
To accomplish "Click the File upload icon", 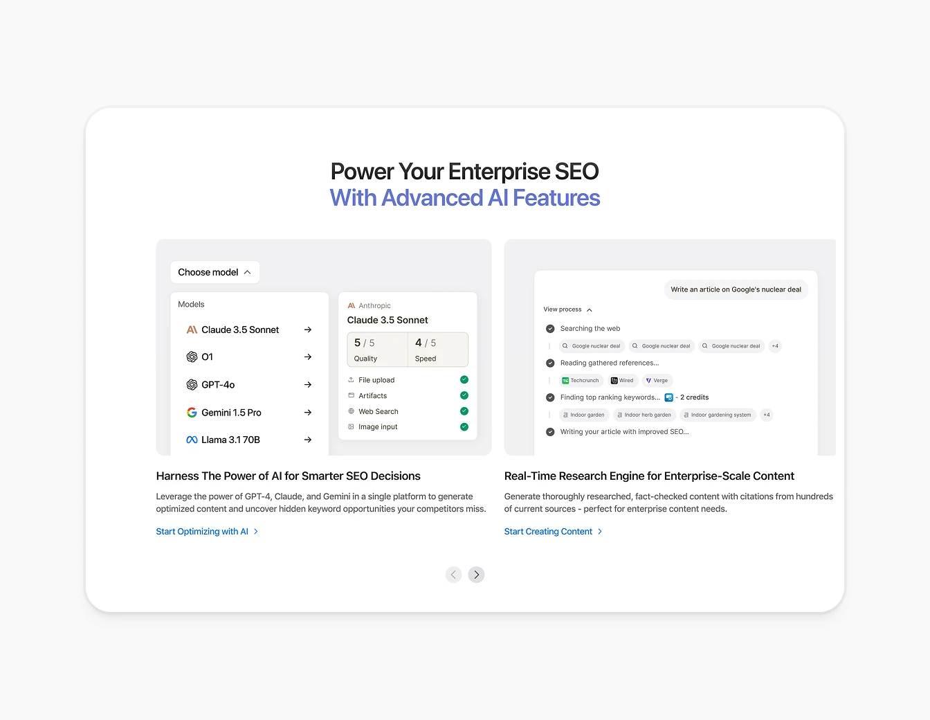I will pyautogui.click(x=351, y=379).
